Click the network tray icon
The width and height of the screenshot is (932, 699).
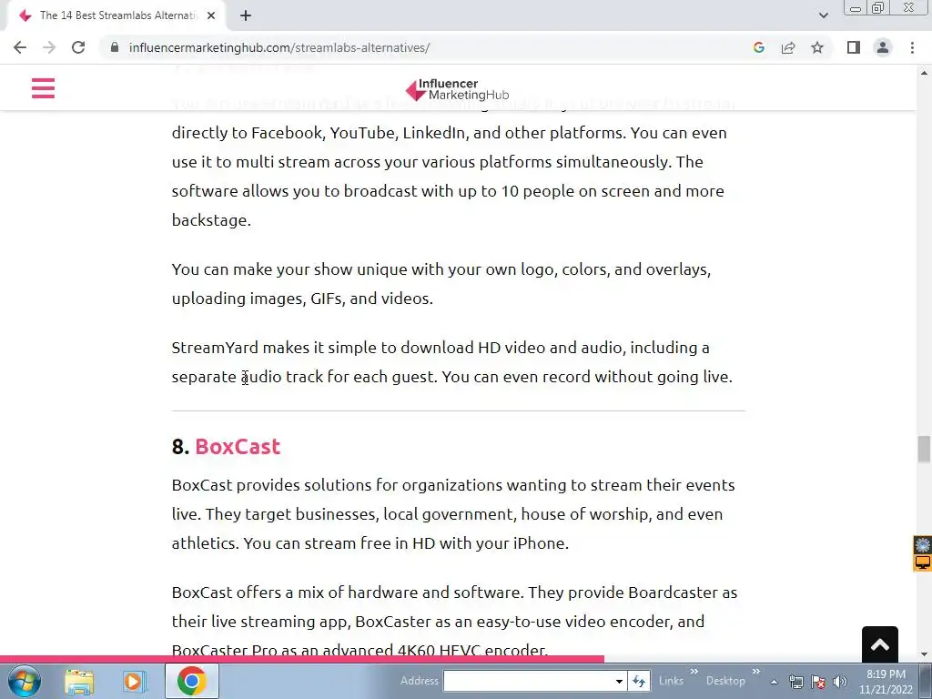pyautogui.click(x=795, y=682)
